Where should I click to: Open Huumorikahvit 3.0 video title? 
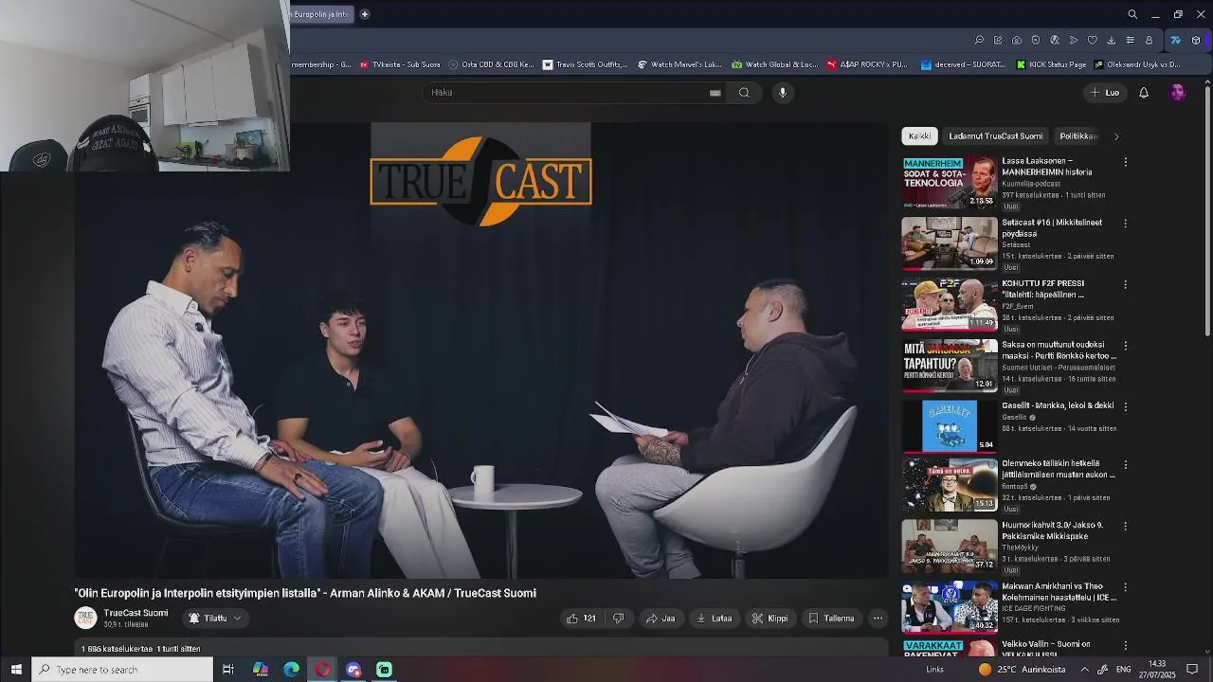tap(1053, 530)
